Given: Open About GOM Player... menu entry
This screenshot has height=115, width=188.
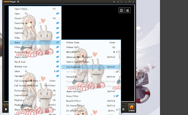Looking at the screenshot, I should (x=35, y=110).
